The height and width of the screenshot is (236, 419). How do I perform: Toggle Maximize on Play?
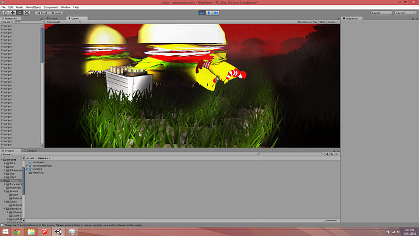pos(307,22)
